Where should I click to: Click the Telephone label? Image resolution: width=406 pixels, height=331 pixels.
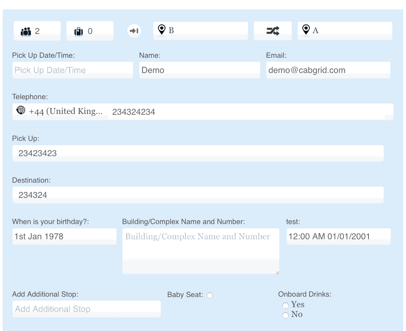[30, 97]
